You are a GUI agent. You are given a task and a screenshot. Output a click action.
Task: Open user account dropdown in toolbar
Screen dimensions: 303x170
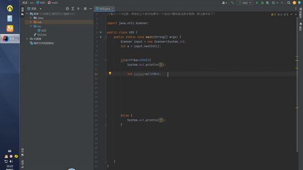pos(224,3)
